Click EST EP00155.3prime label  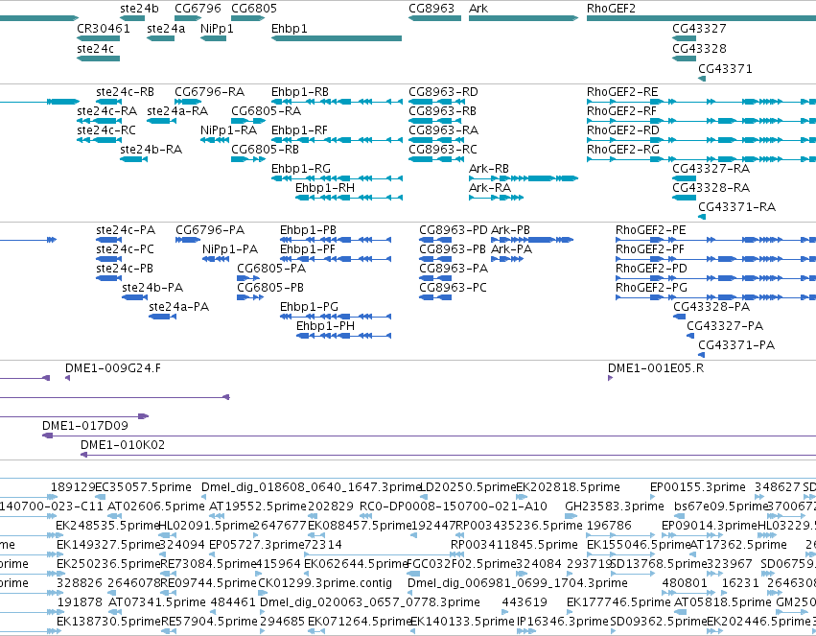(x=697, y=487)
